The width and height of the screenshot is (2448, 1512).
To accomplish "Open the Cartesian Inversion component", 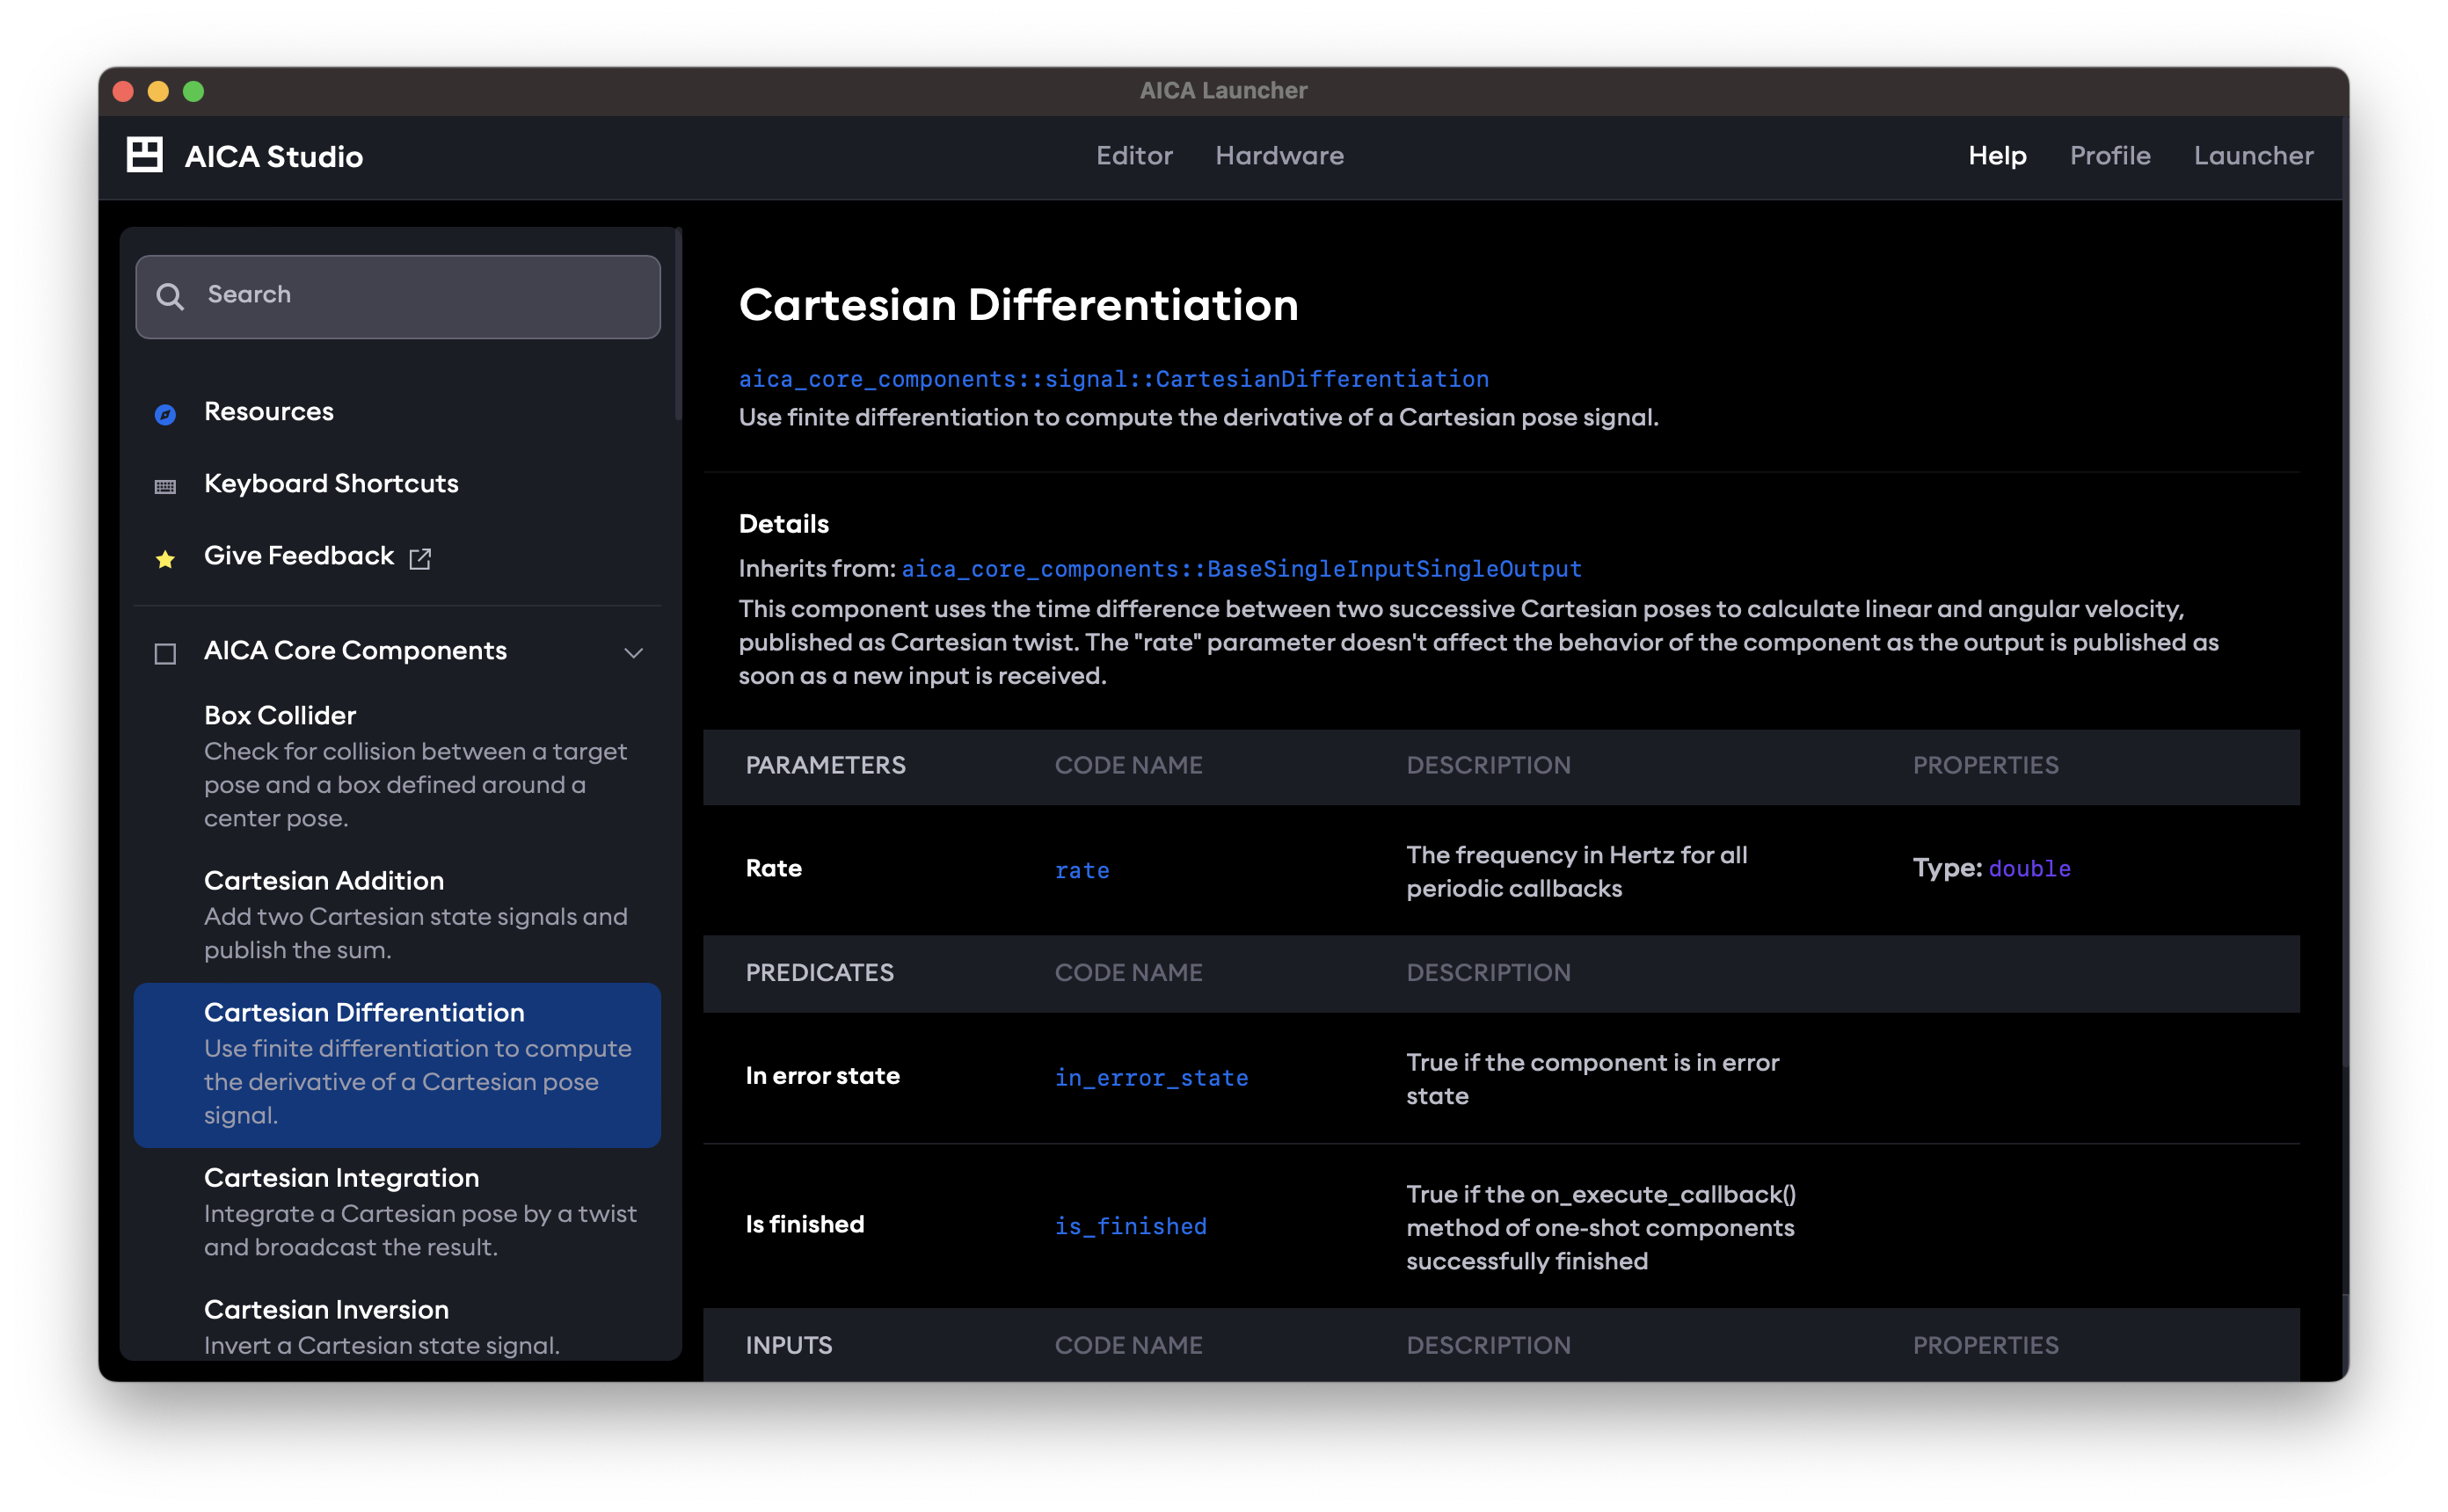I will tap(326, 1309).
